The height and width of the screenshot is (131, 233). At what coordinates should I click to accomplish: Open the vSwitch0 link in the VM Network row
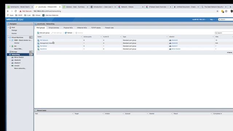(174, 40)
